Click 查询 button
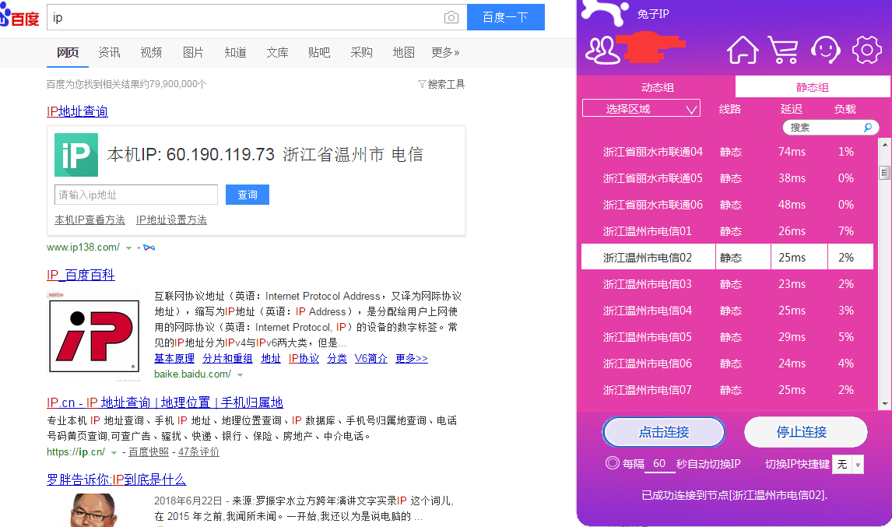This screenshot has height=527, width=892. [x=248, y=195]
